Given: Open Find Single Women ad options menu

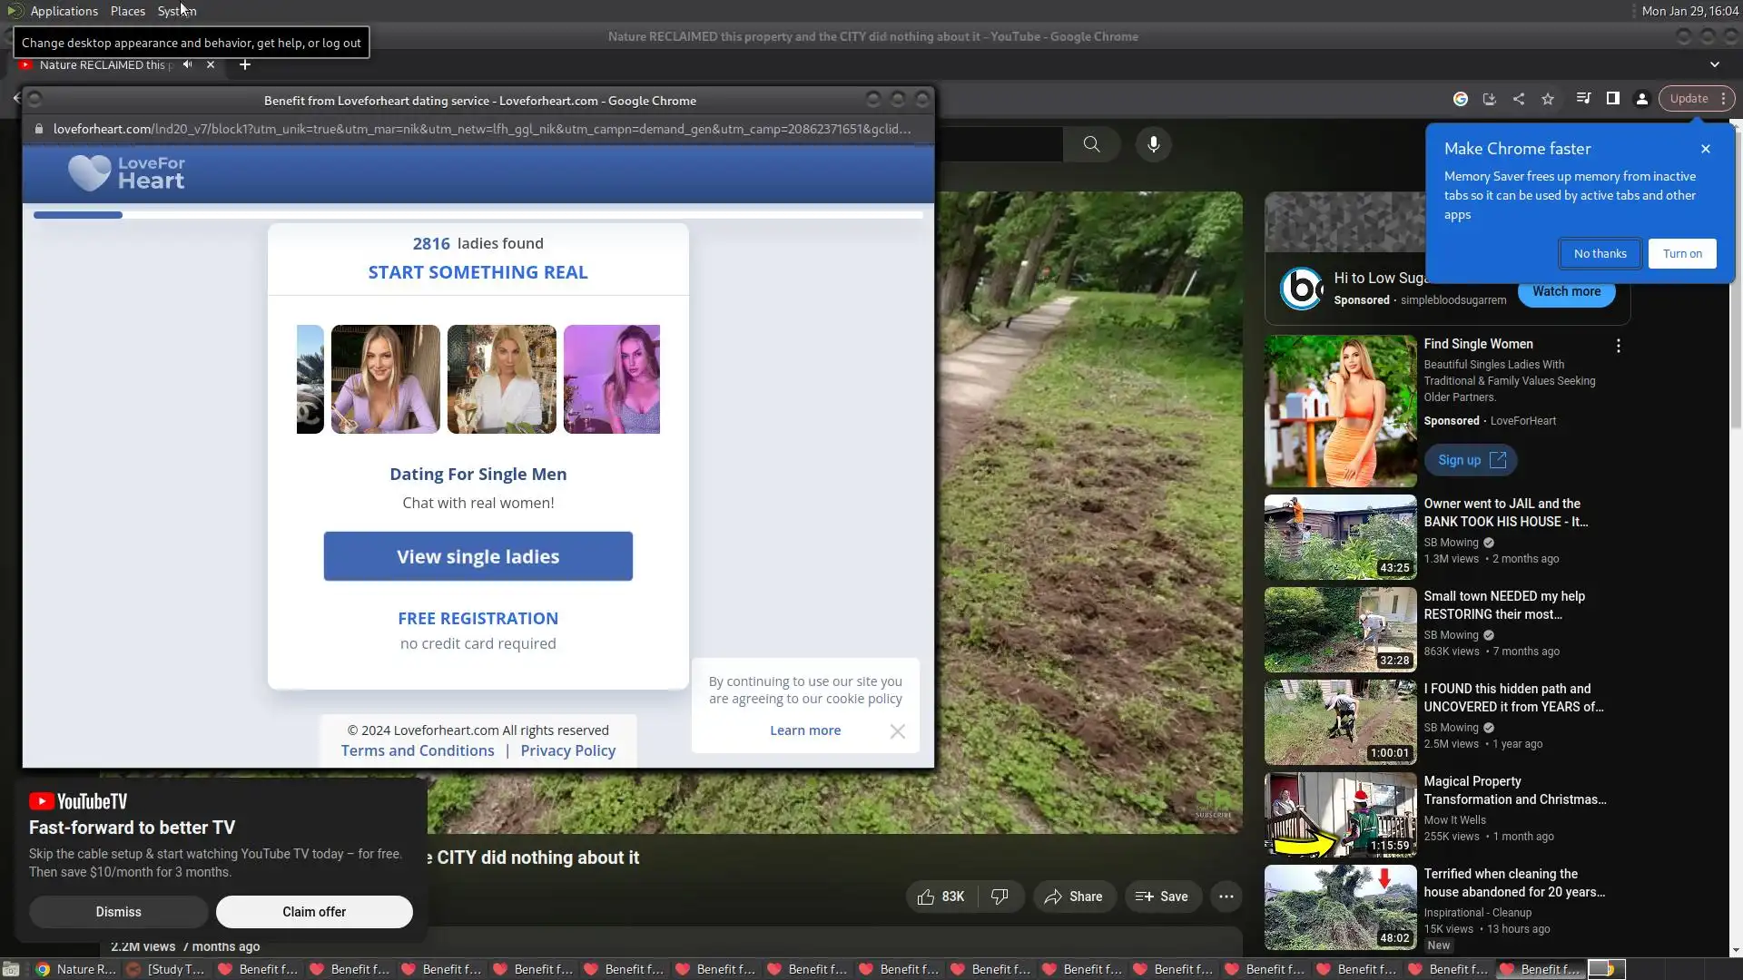Looking at the screenshot, I should tap(1618, 346).
